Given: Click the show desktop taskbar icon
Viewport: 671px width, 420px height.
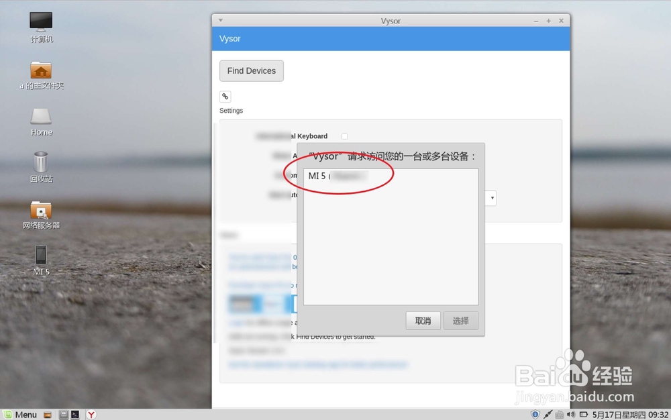Looking at the screenshot, I should tap(63, 415).
